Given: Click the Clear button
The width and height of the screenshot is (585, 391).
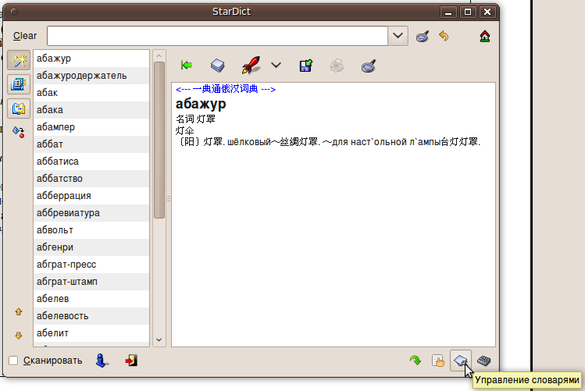Looking at the screenshot, I should pos(25,36).
